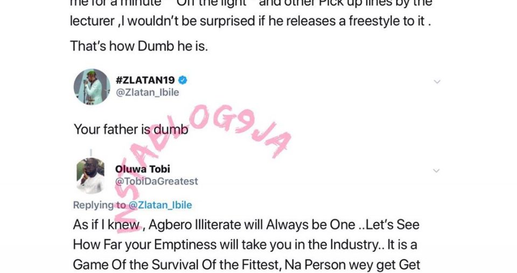Follow the @Zlatan_Ibile mention in Replying to
Image resolution: width=517 pixels, height=273 pixels.
[160, 205]
